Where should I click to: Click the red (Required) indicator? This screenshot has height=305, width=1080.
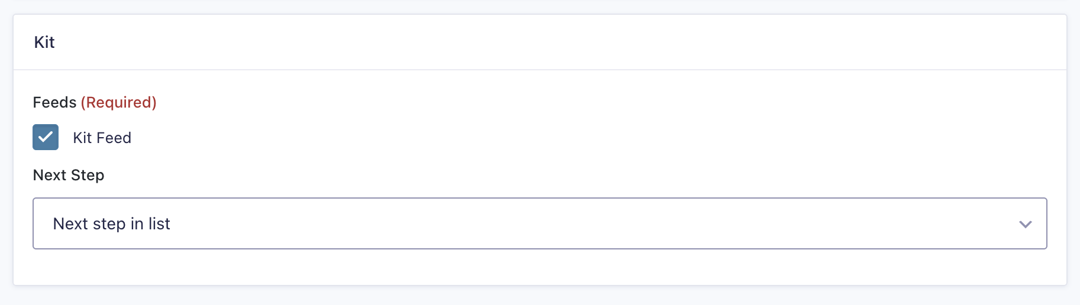coord(118,102)
